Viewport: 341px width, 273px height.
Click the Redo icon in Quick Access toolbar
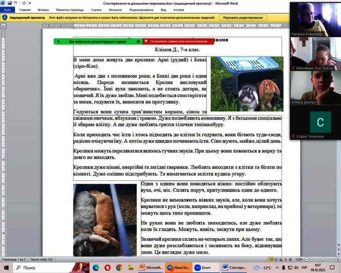23,3
